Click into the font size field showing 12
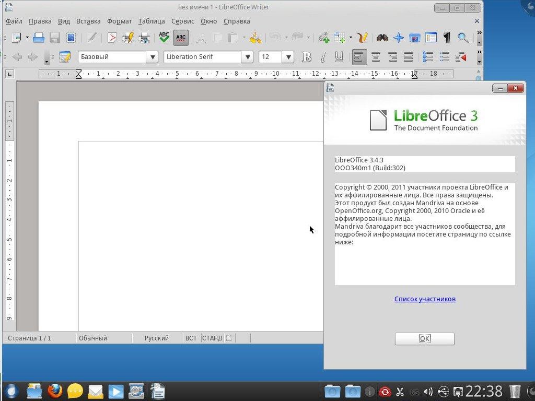Screen dimensions: 535x401 [271, 57]
